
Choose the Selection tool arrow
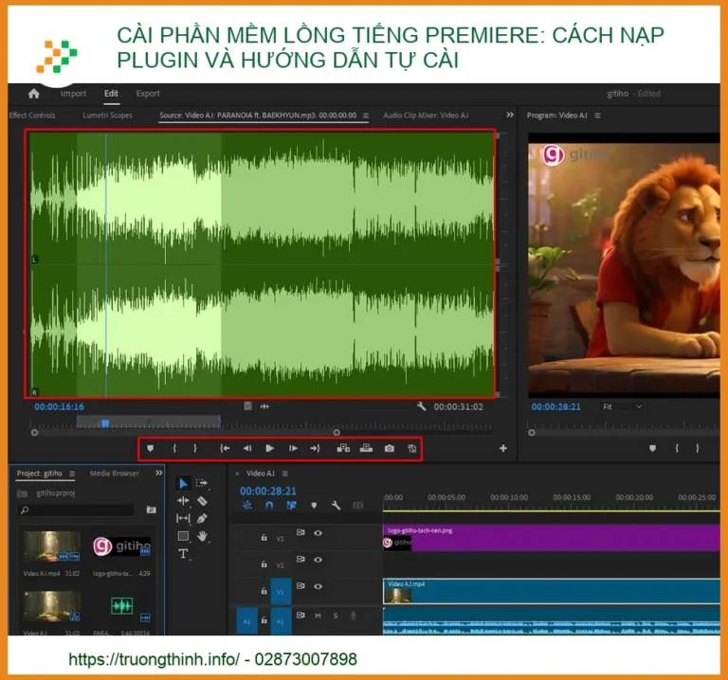click(183, 484)
